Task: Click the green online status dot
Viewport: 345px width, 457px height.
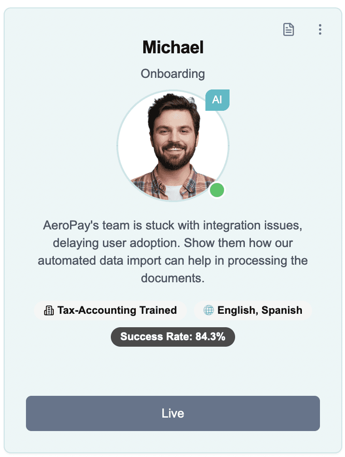Action: pyautogui.click(x=217, y=190)
